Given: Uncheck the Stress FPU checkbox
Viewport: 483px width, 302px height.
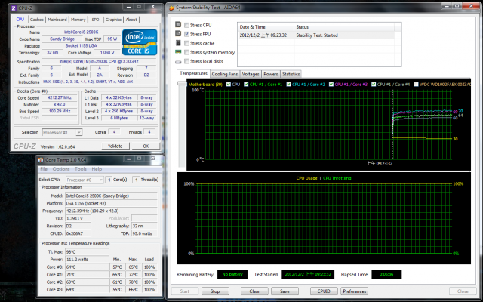Looking at the screenshot, I should point(186,34).
